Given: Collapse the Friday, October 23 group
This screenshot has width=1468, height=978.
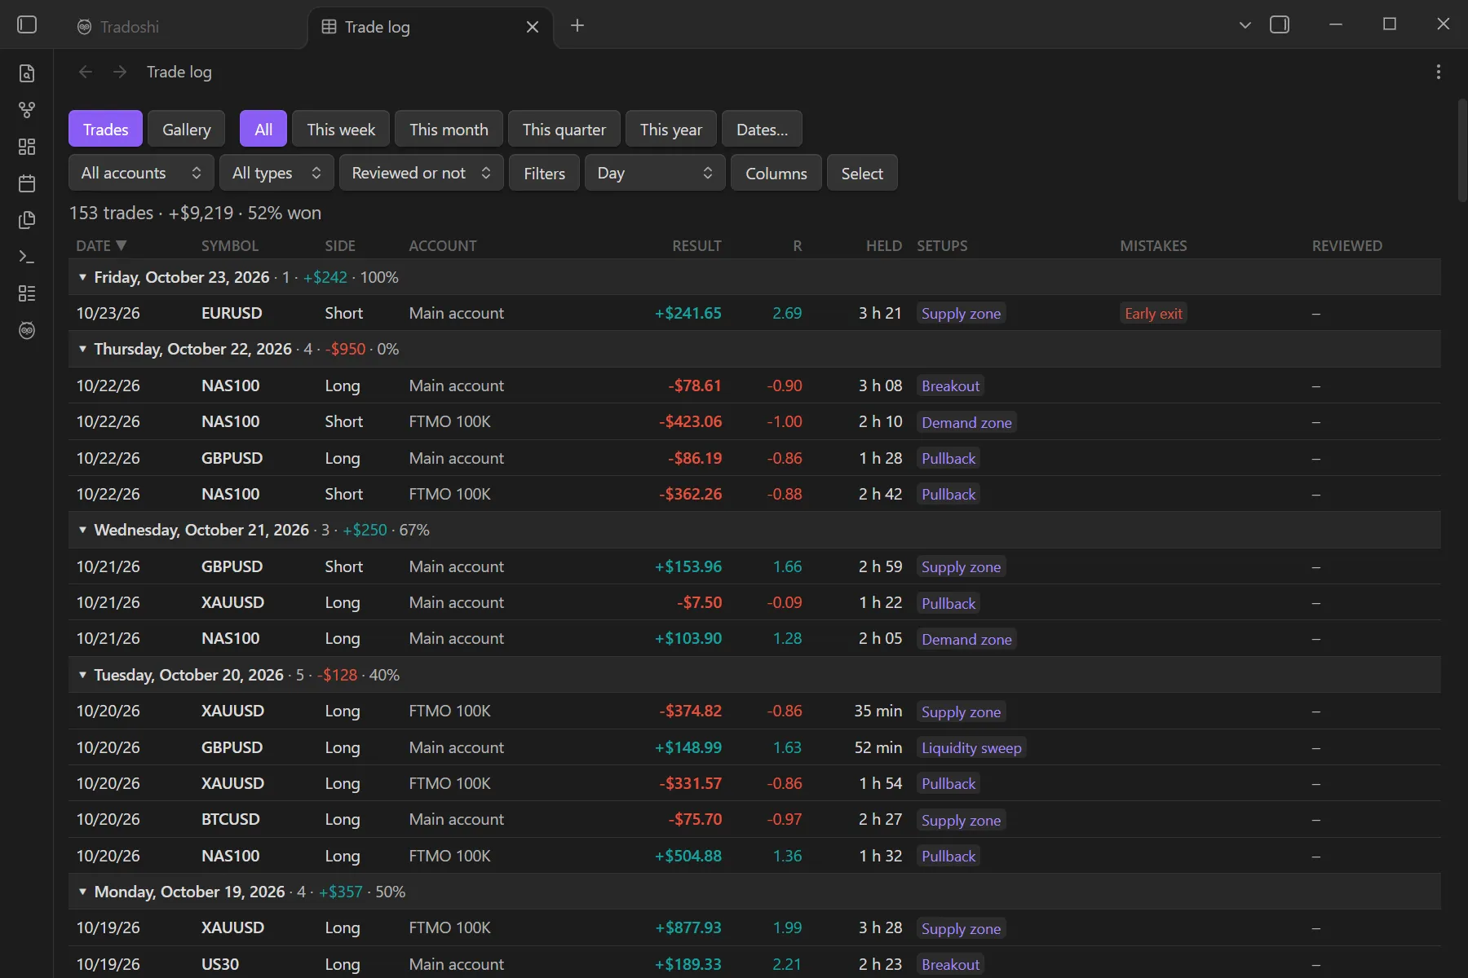Looking at the screenshot, I should click(x=82, y=277).
